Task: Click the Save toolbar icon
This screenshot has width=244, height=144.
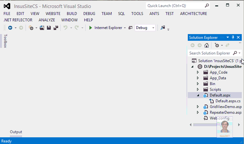Action: pos(49,28)
